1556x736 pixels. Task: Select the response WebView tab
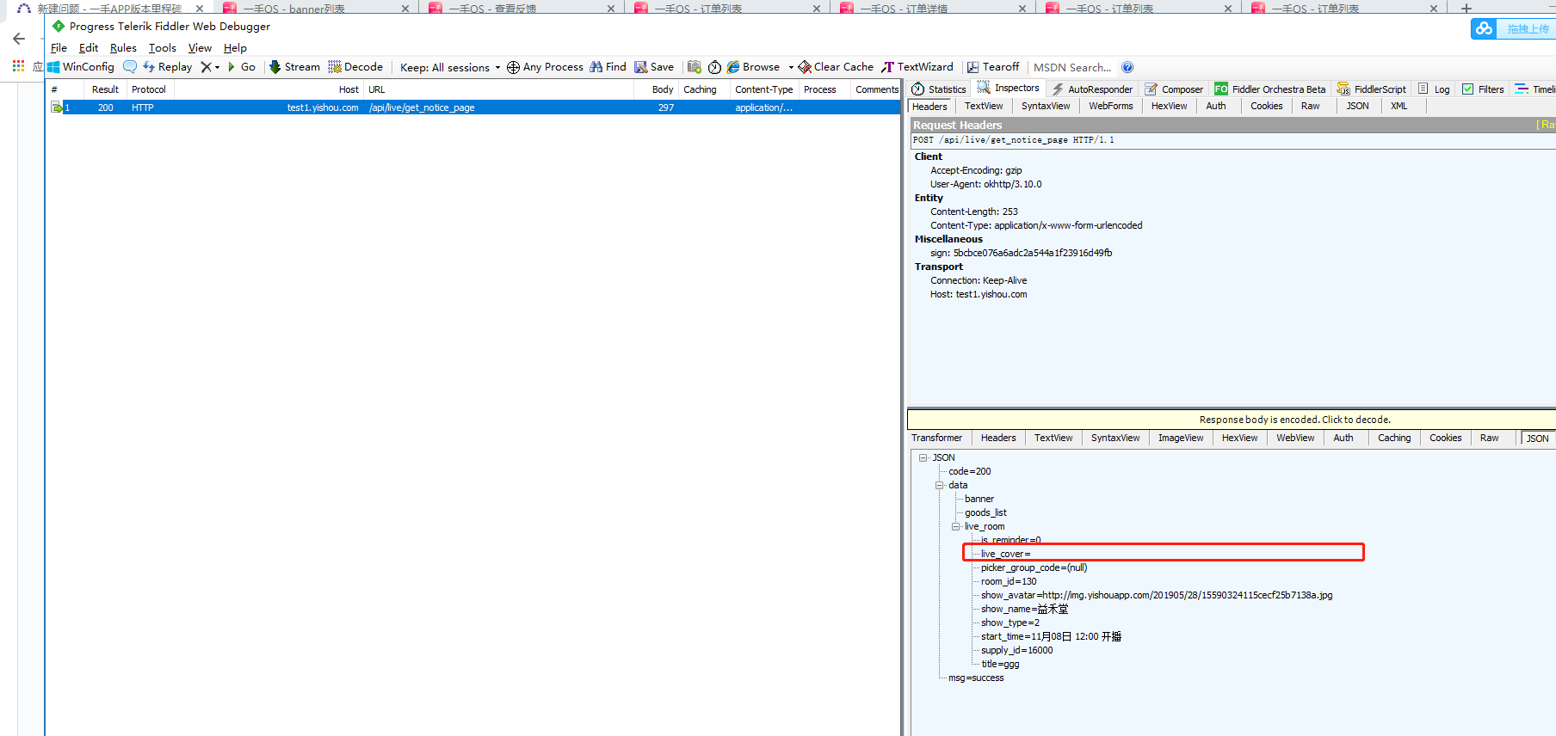[x=1295, y=439]
